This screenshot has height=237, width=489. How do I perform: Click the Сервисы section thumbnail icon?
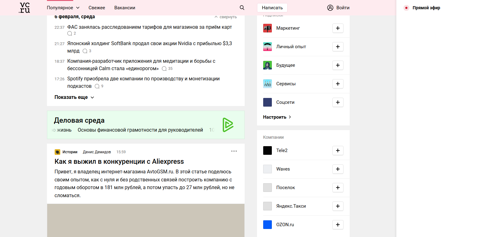click(268, 84)
